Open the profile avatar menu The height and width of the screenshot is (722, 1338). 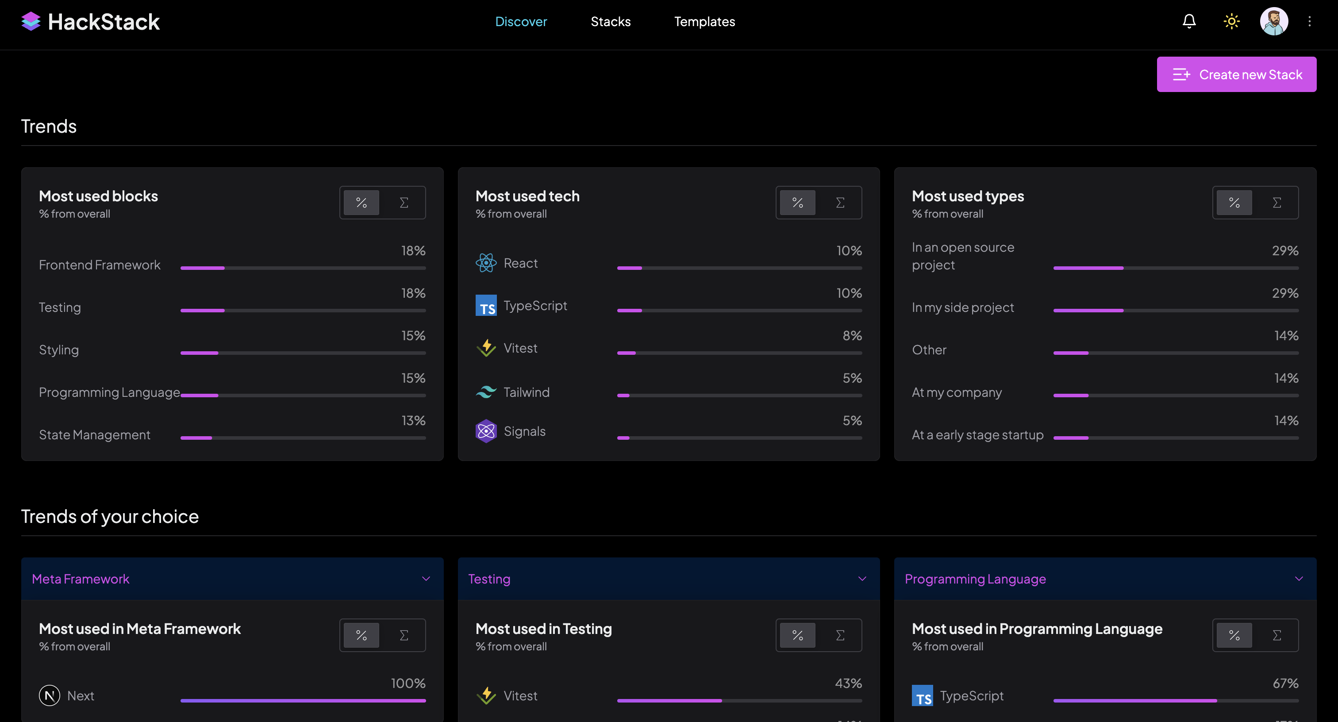(x=1273, y=21)
